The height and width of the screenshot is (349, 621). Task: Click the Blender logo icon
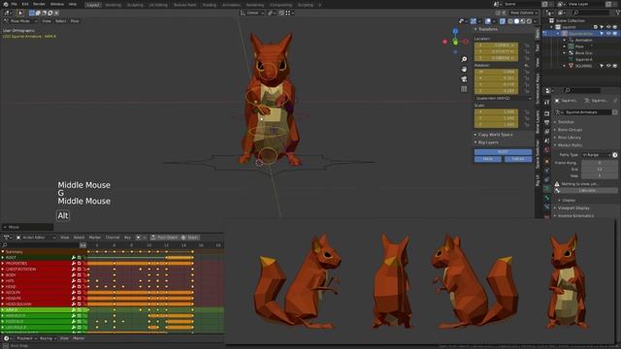[x=6, y=4]
